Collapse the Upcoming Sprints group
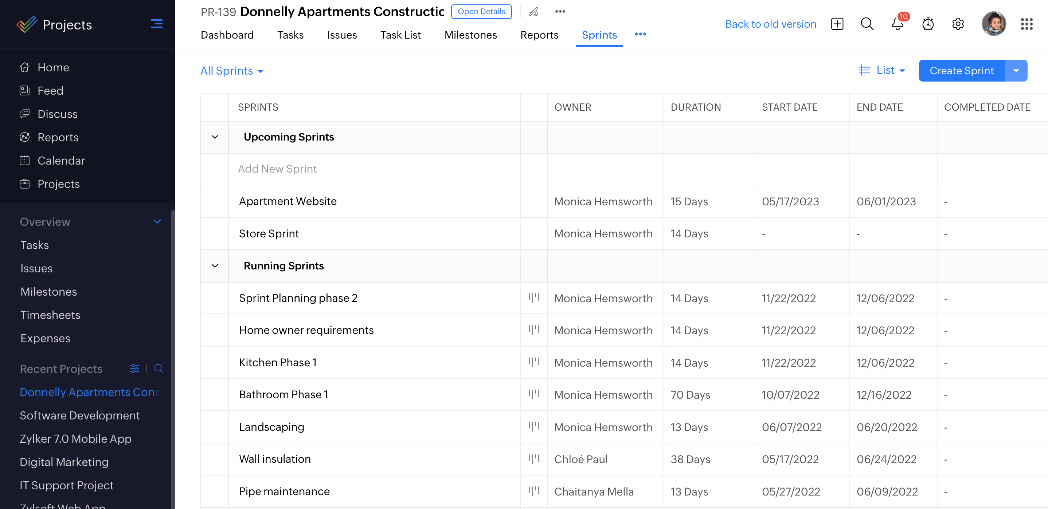The width and height of the screenshot is (1048, 509). (215, 137)
